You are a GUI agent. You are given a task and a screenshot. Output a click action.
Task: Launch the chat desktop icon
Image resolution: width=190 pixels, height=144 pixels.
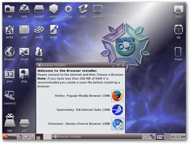pos(39,52)
